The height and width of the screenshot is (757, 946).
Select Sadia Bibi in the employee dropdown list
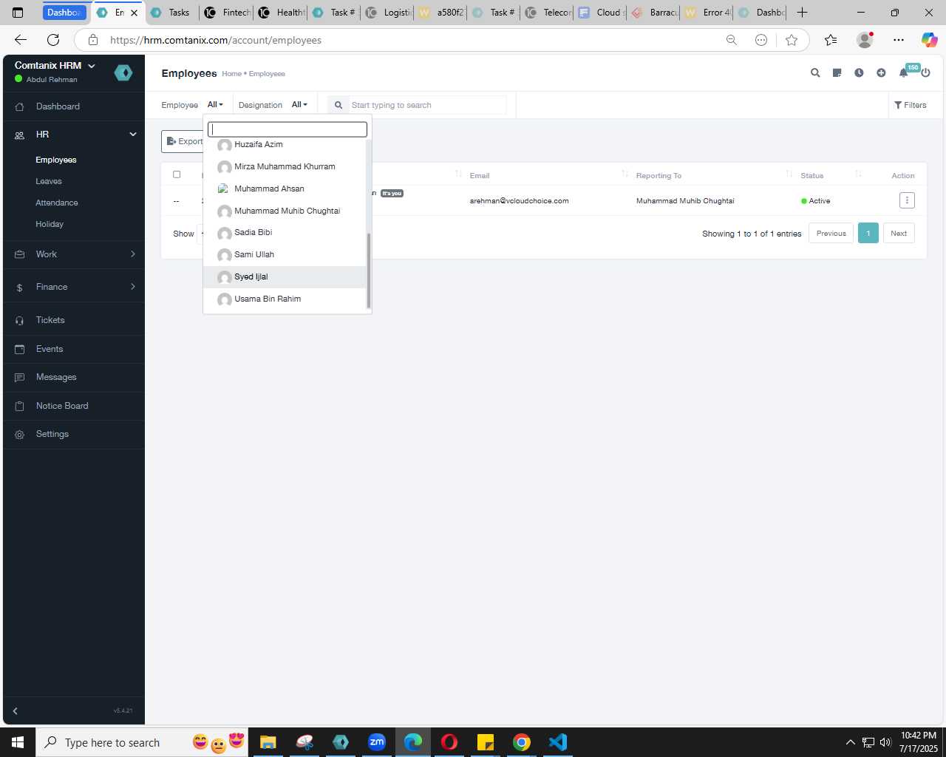(285, 232)
